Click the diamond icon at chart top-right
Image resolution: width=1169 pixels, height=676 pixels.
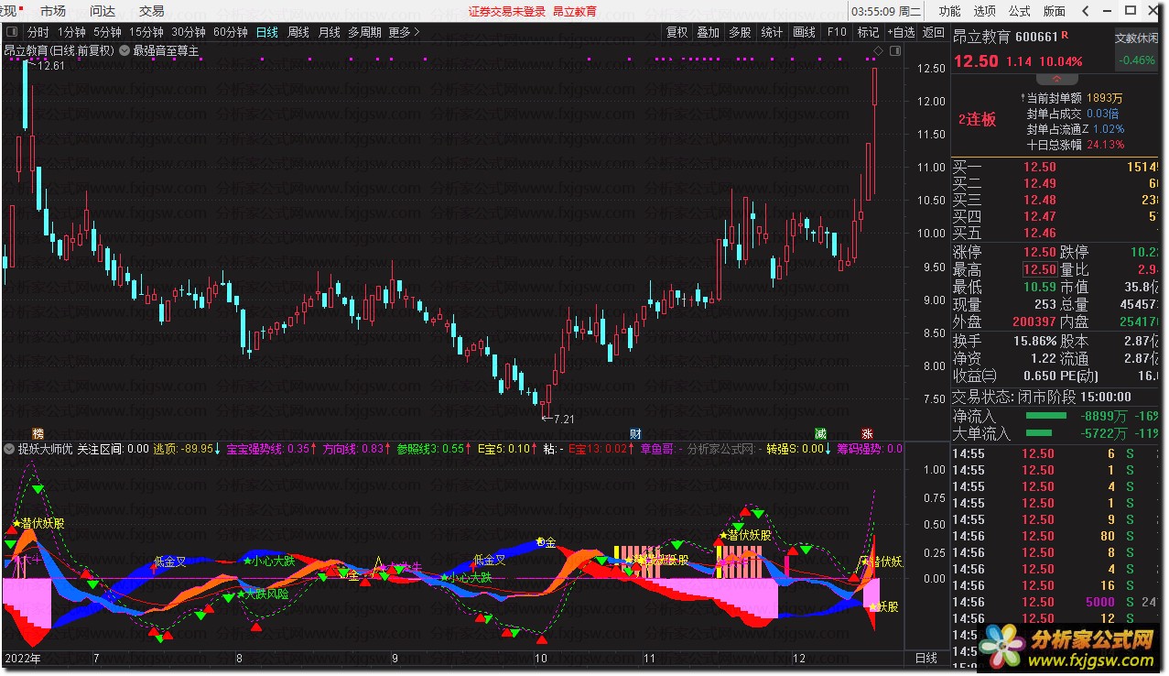(x=879, y=50)
